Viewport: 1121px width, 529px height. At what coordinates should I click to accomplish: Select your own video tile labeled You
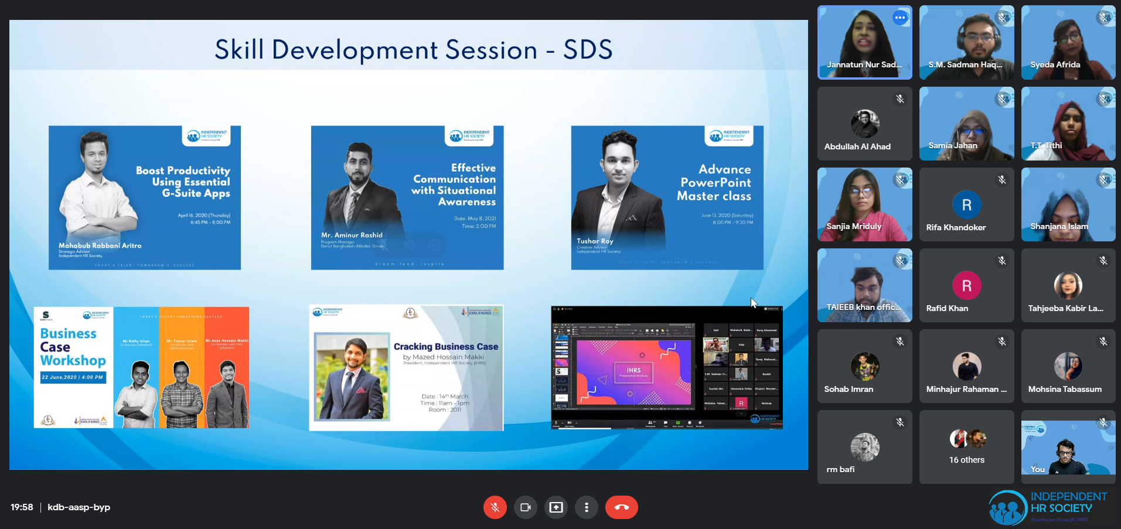tap(1068, 447)
